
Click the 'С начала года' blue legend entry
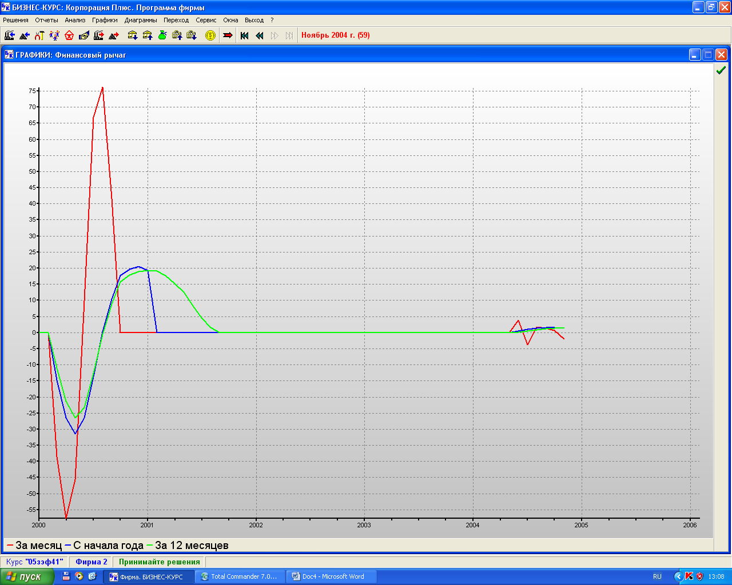click(x=105, y=546)
